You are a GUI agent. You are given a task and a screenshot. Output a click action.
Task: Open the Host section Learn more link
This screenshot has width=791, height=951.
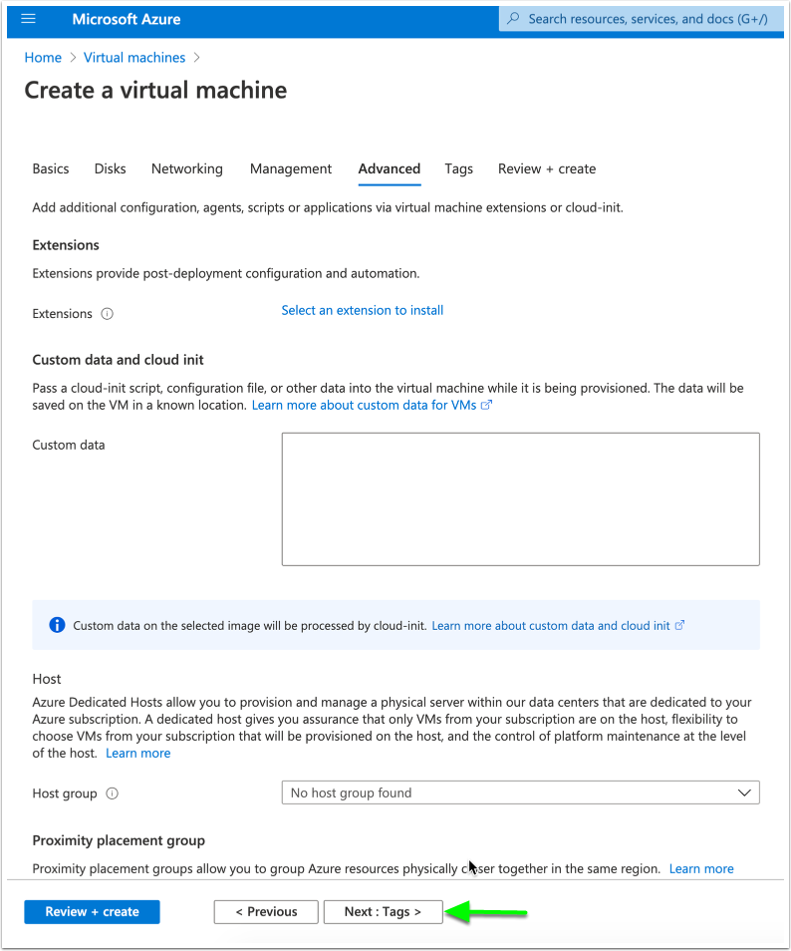click(x=138, y=754)
